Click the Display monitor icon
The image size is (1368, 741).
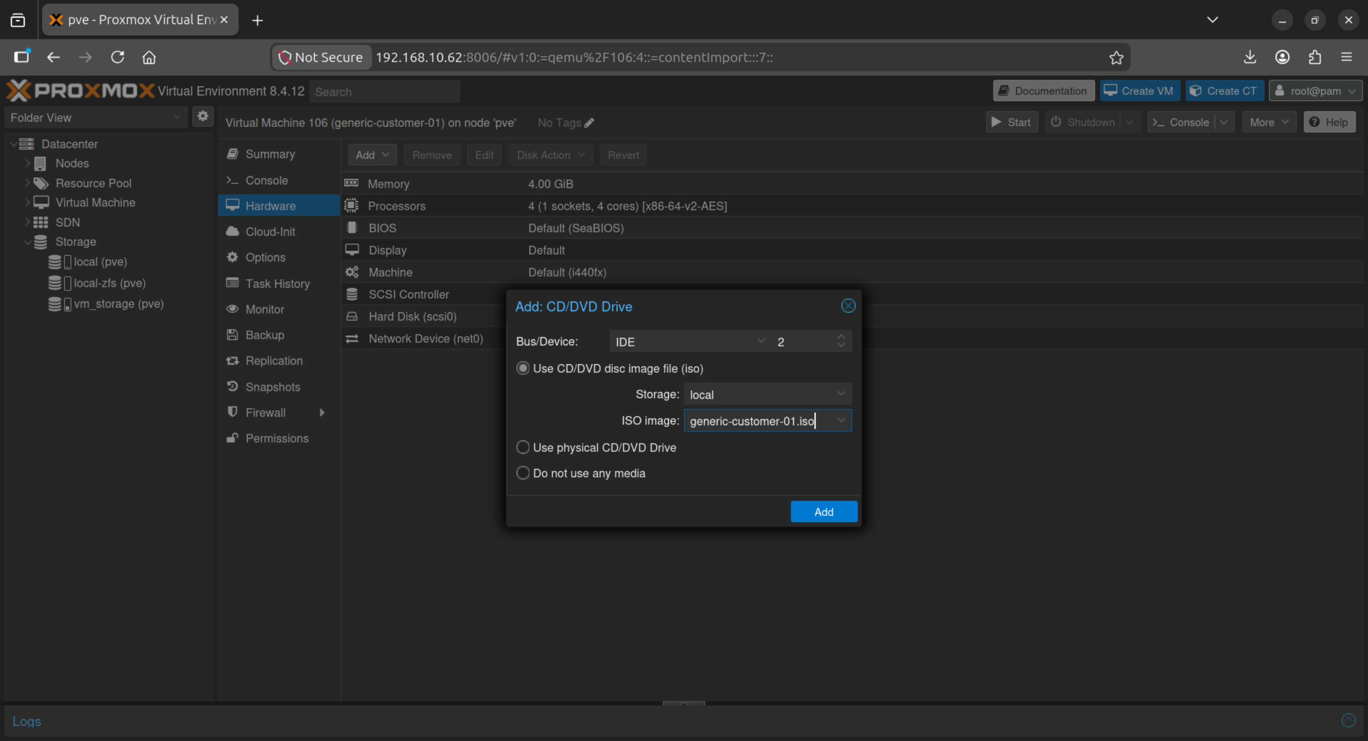(x=351, y=250)
